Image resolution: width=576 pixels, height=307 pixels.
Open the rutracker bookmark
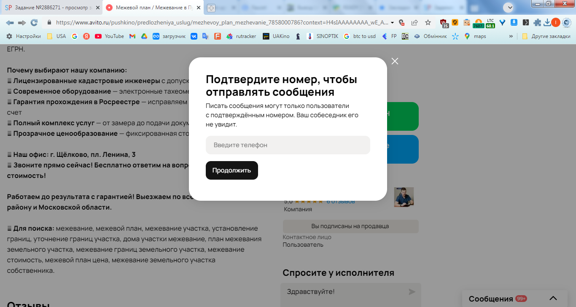click(241, 36)
